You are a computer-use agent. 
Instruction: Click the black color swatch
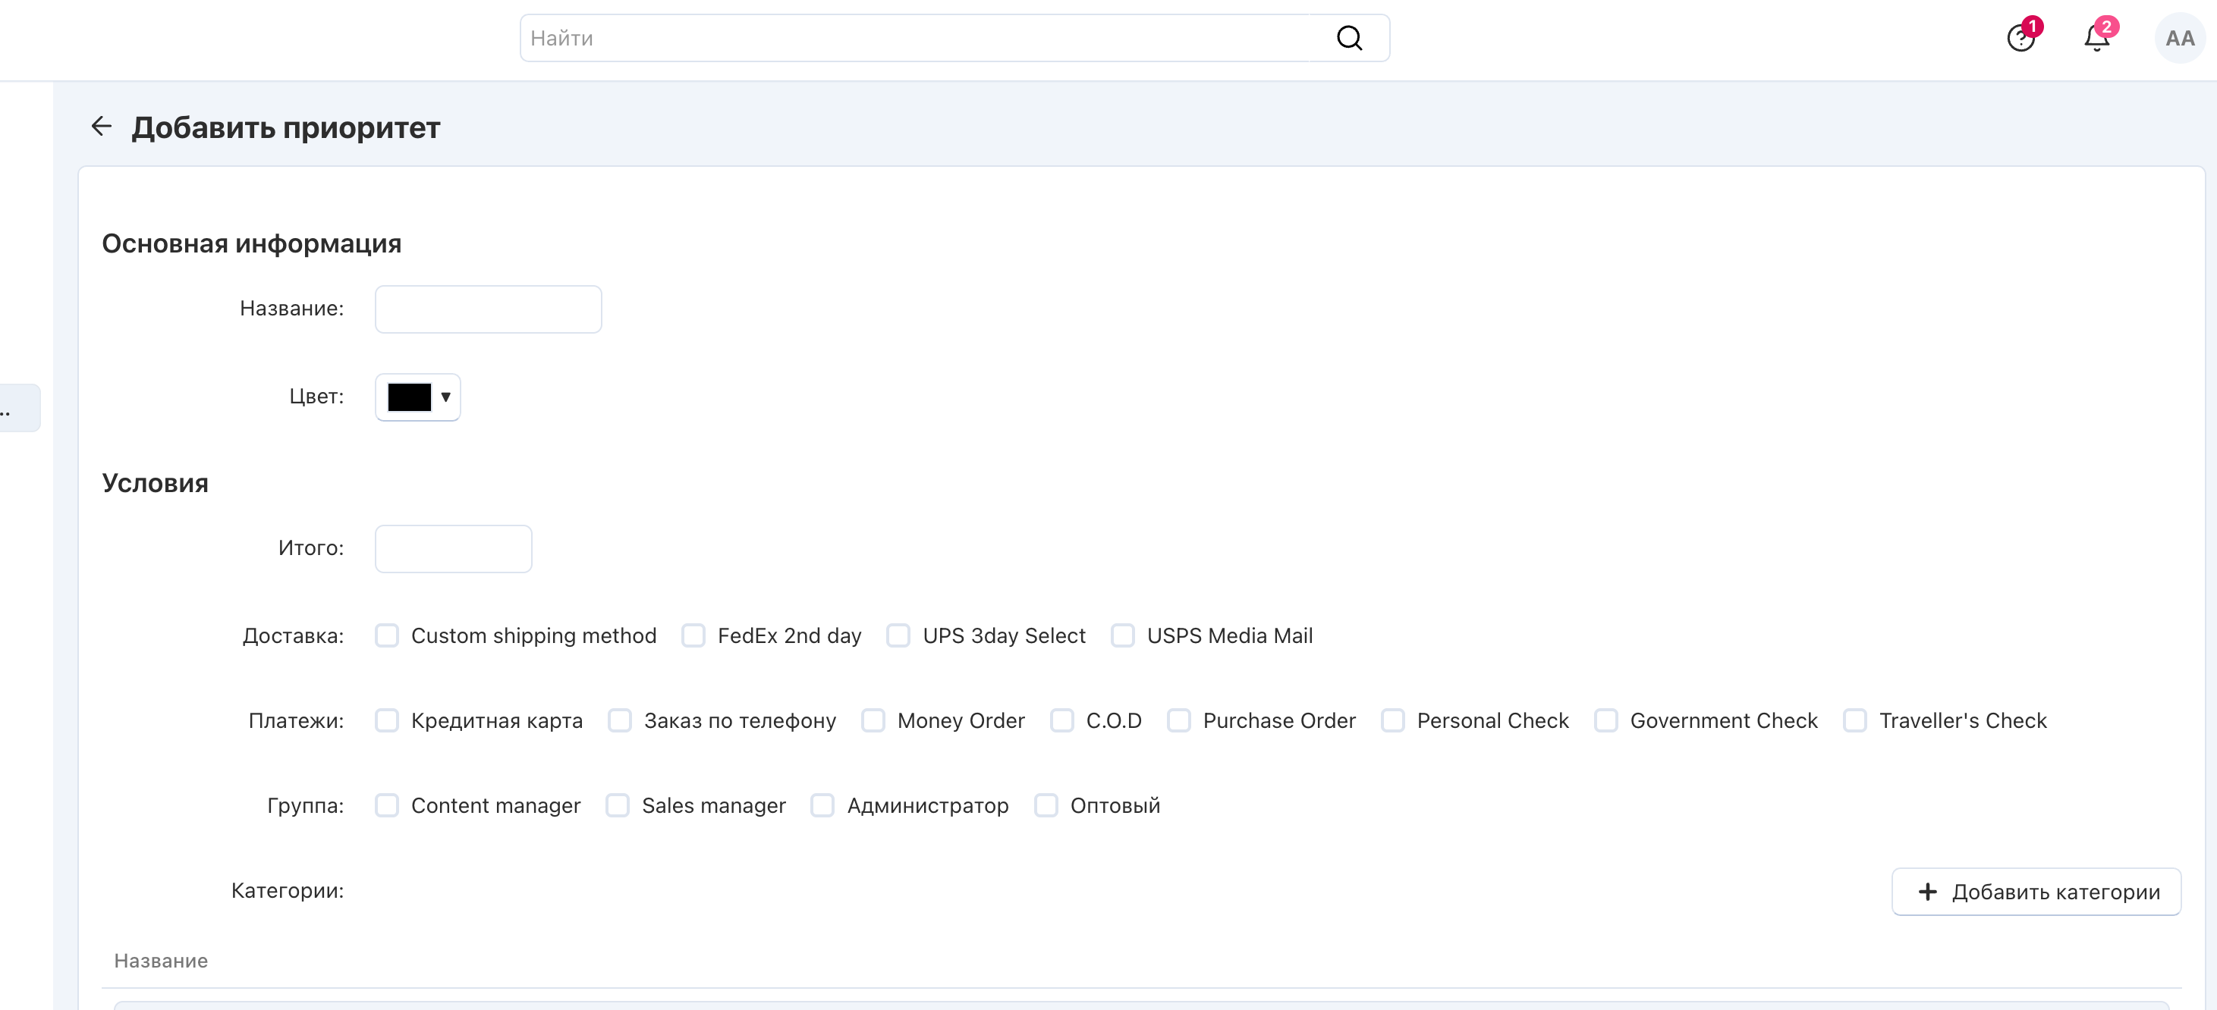click(x=410, y=397)
